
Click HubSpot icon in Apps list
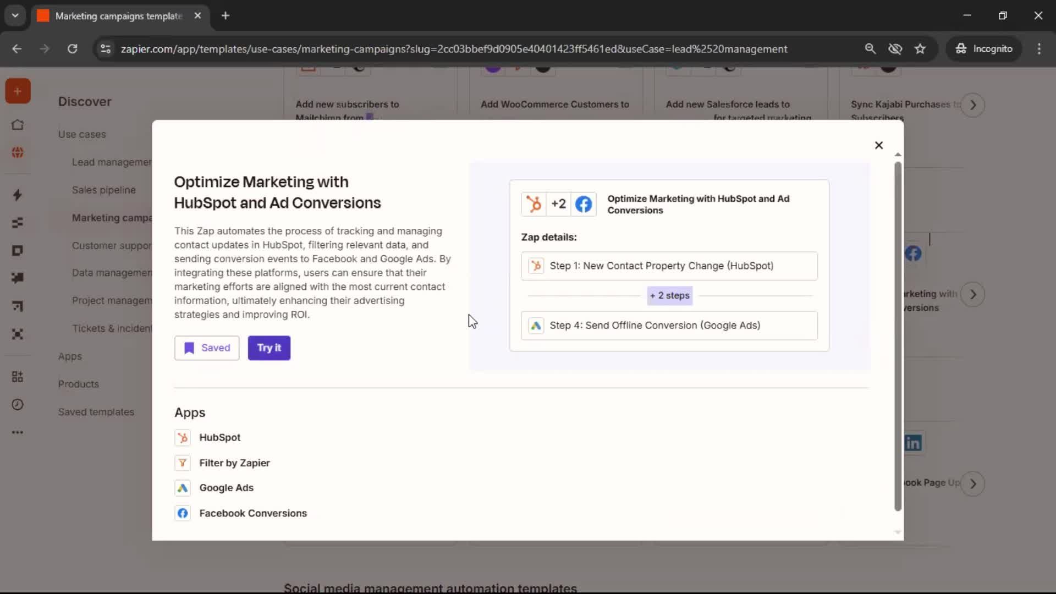point(183,438)
